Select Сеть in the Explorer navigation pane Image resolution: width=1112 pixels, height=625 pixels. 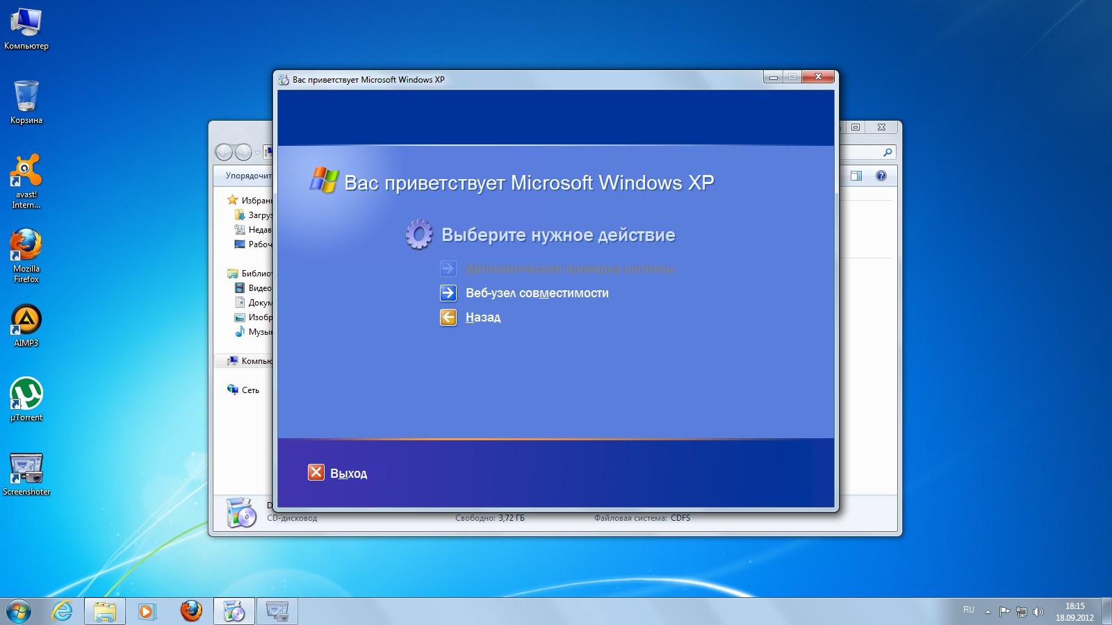pyautogui.click(x=243, y=390)
